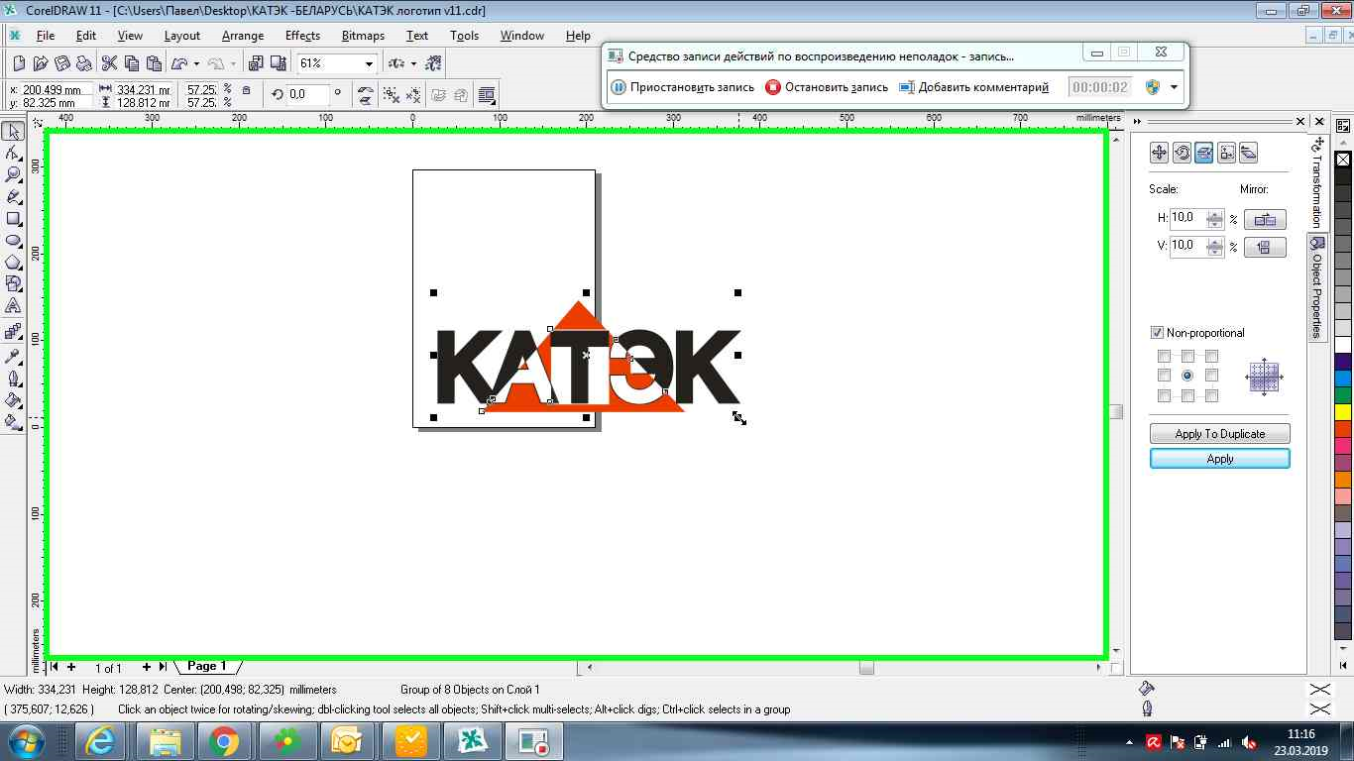Create a new document
1354x761 pixels.
click(19, 63)
